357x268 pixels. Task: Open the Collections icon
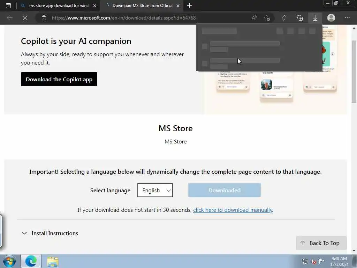(x=300, y=18)
